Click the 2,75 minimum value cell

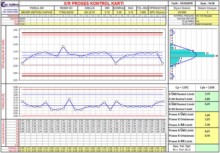[x=107, y=12]
